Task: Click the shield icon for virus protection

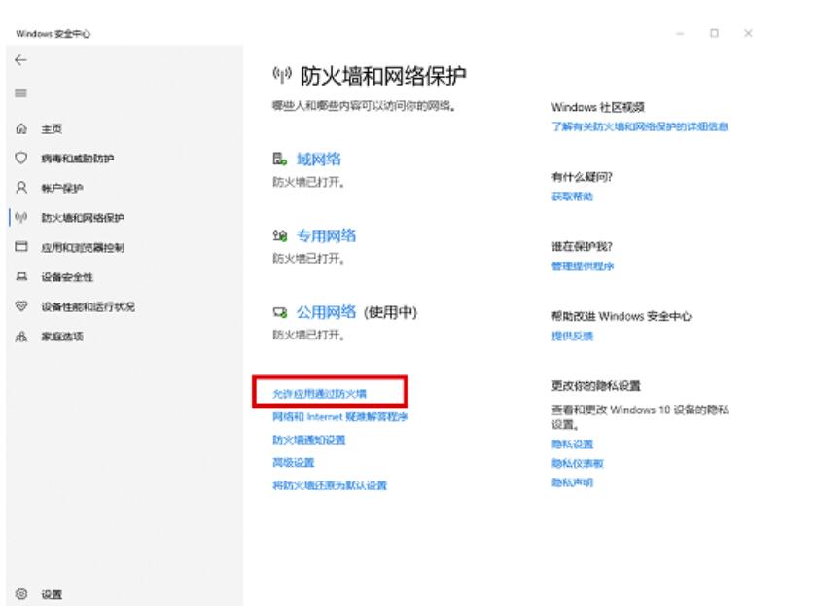Action: tap(20, 158)
